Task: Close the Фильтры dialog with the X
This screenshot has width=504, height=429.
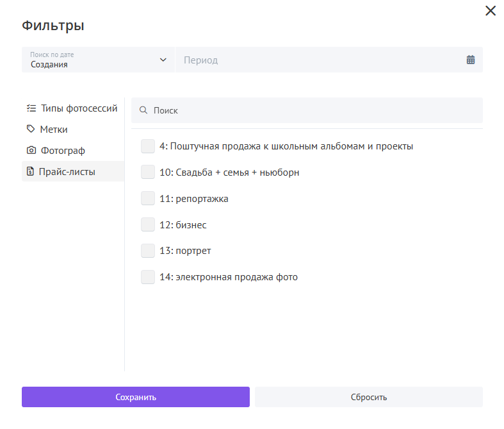Action: pos(491,11)
